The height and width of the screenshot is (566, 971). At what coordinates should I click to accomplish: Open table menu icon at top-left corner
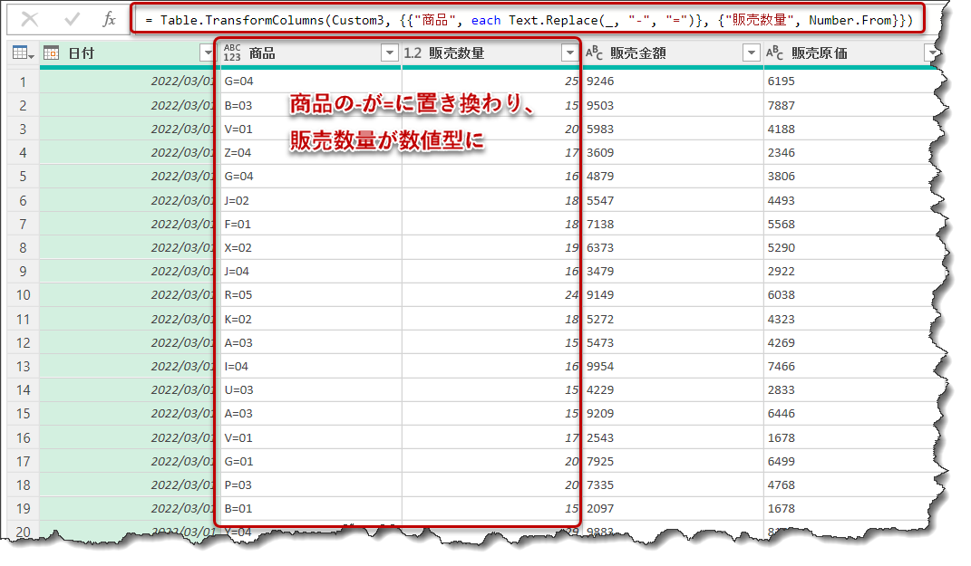tap(23, 53)
